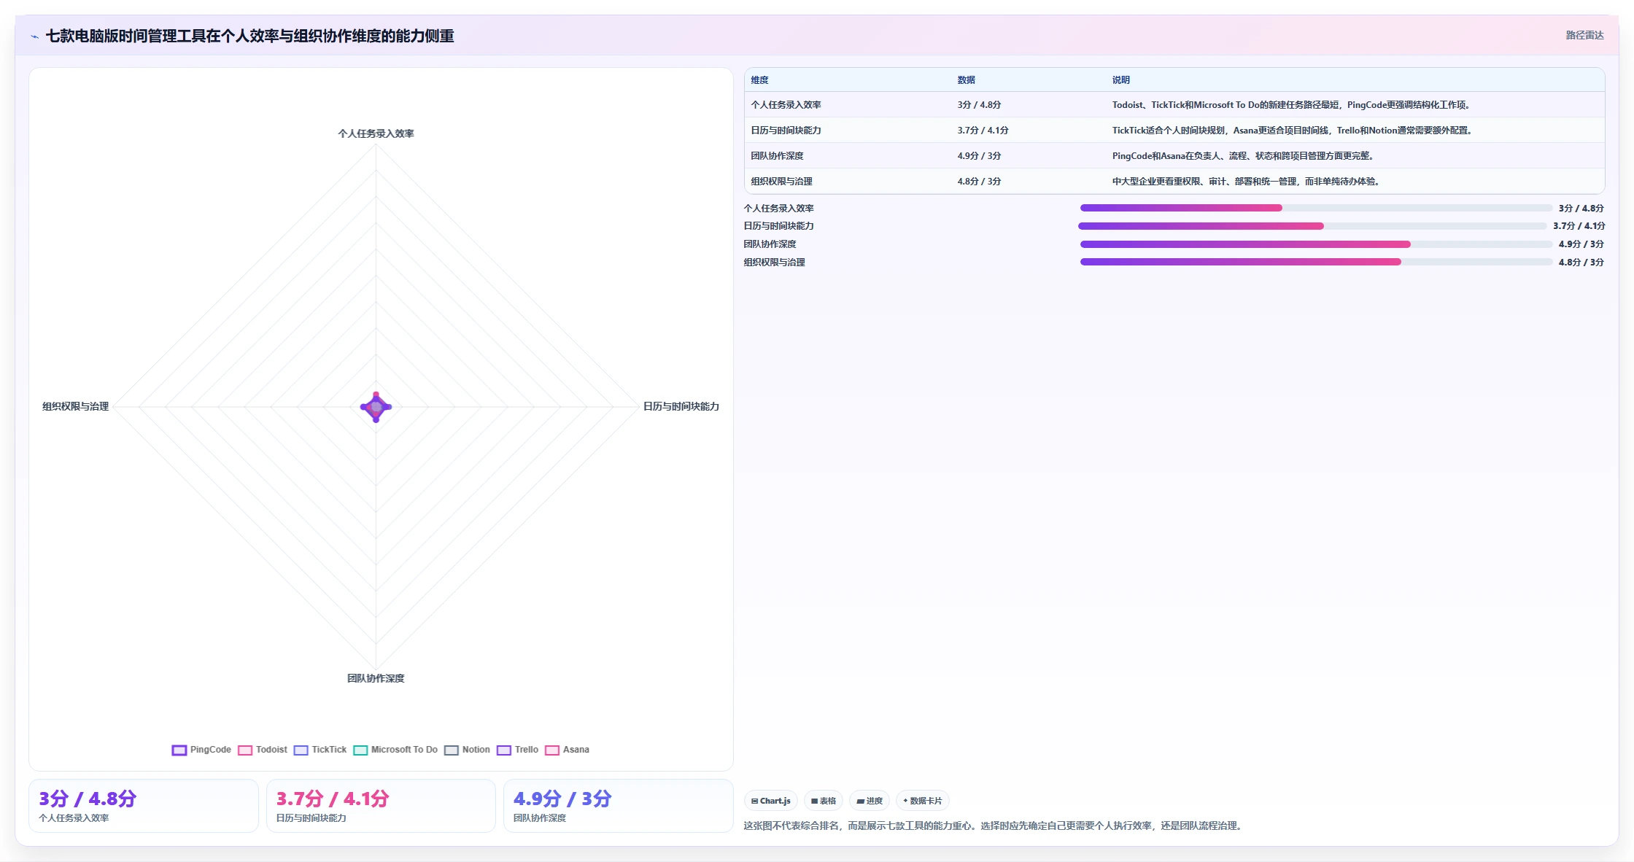This screenshot has height=862, width=1634.
Task: Click the 3.7分 / 4.1分 data card
Action: point(381,806)
